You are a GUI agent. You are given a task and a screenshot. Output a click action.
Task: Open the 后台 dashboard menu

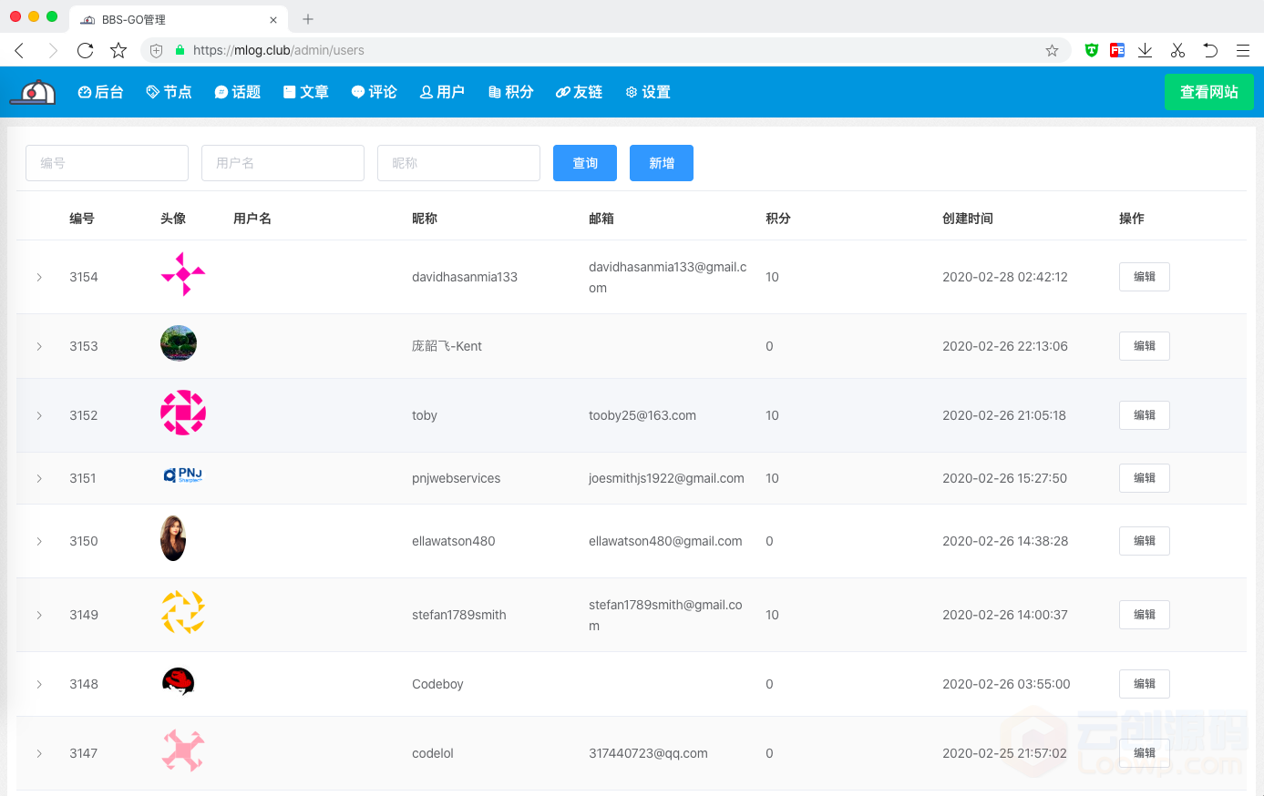(100, 92)
